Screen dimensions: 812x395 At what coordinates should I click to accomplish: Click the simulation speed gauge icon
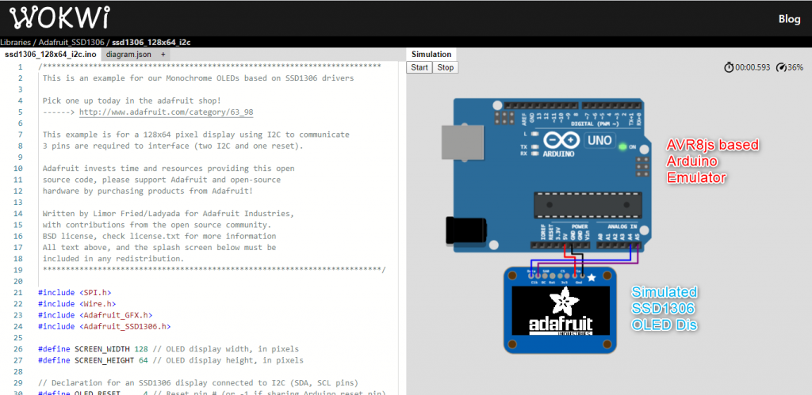(781, 67)
